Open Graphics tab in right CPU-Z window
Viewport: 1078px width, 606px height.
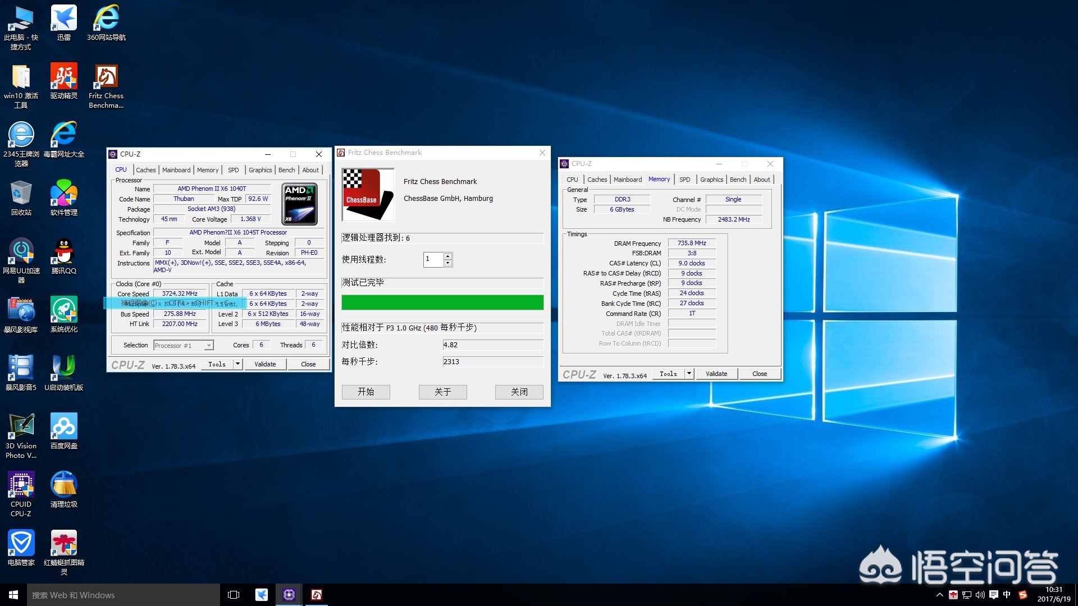tap(711, 180)
